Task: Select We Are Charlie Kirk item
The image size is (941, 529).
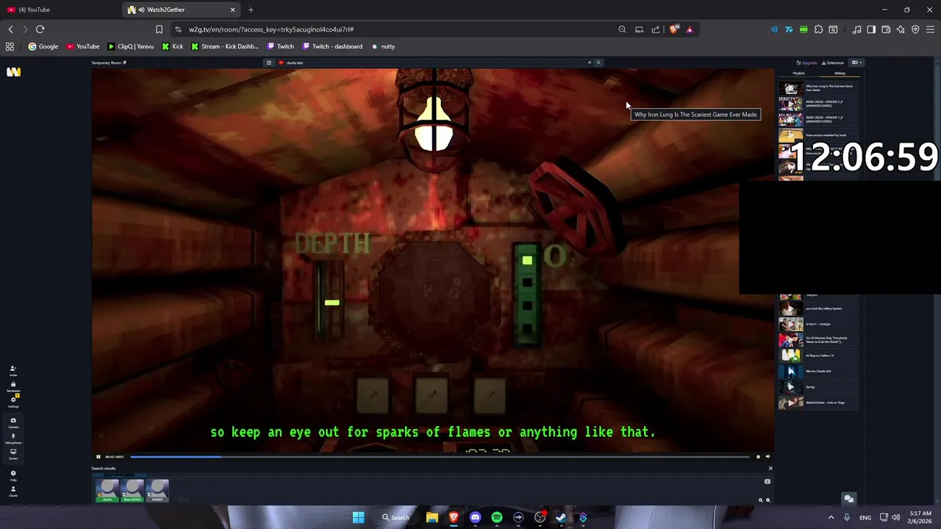Action: (x=817, y=371)
